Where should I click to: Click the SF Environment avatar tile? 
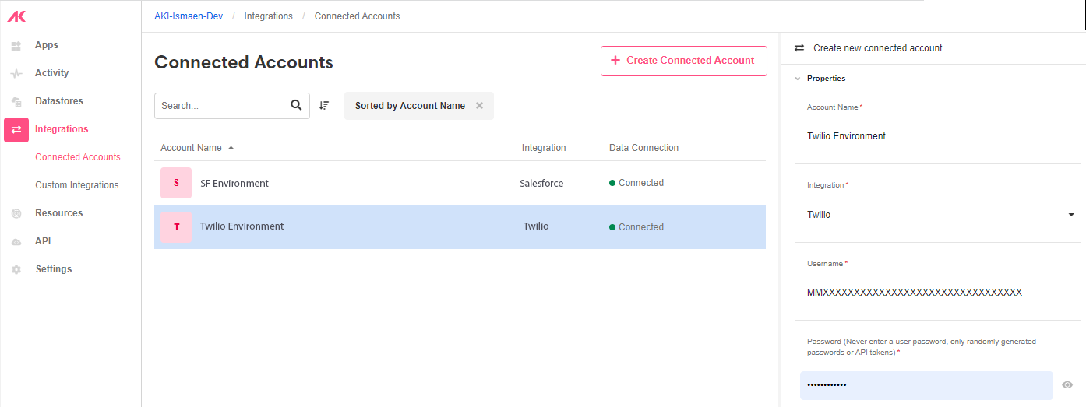[176, 183]
